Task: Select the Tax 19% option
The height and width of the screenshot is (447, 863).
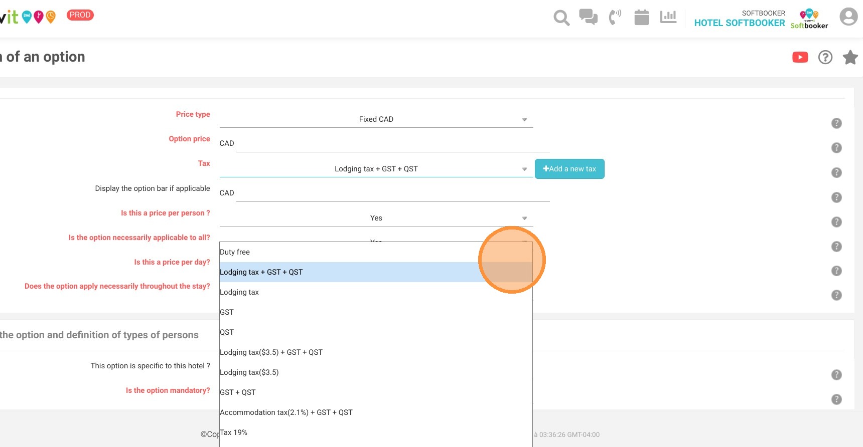Action: (376, 432)
